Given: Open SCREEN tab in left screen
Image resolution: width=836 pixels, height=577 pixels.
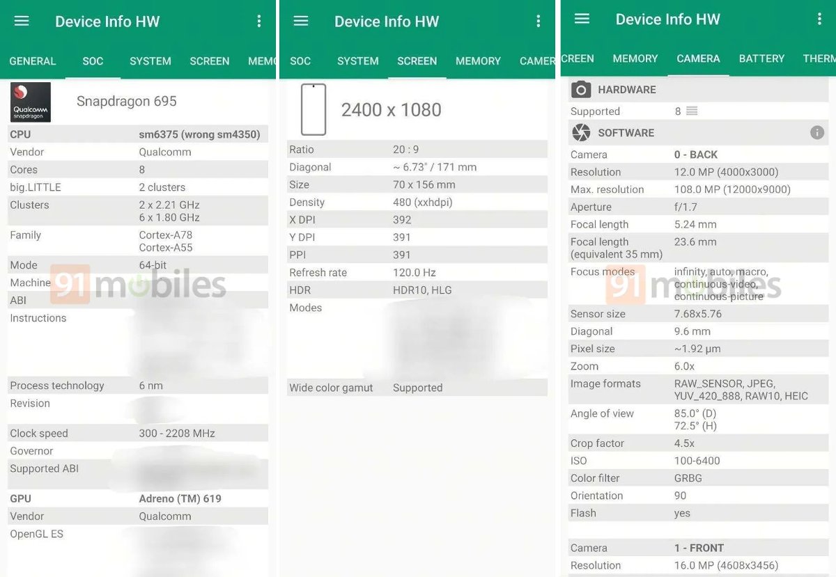Looking at the screenshot, I should 210,61.
